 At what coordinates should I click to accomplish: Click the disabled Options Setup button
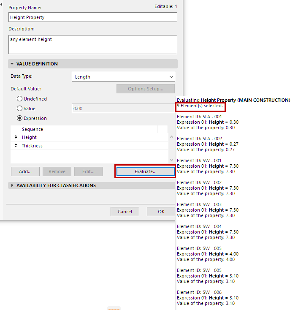[146, 89]
